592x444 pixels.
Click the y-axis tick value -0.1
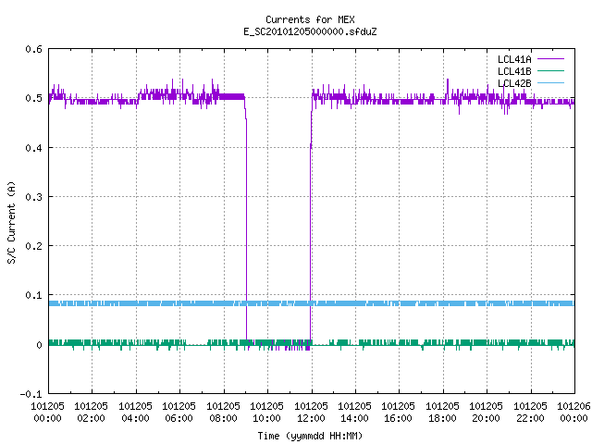31,394
